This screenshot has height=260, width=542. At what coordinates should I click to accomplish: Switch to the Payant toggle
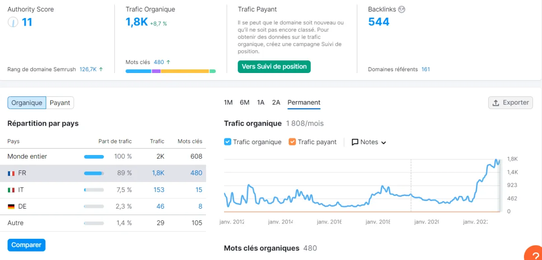click(x=60, y=103)
